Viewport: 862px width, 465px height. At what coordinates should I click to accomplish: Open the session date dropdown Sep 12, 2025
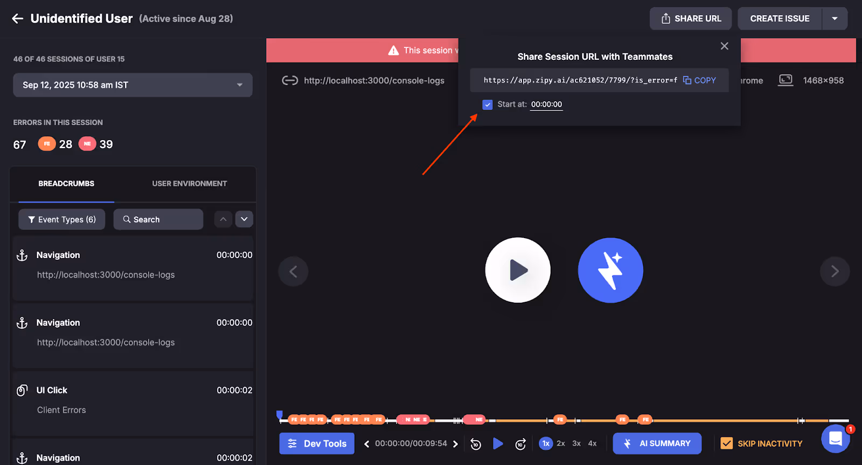point(133,85)
